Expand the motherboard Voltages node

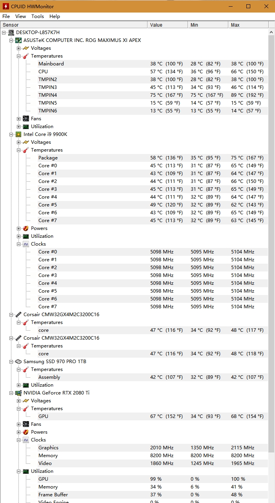(18, 48)
